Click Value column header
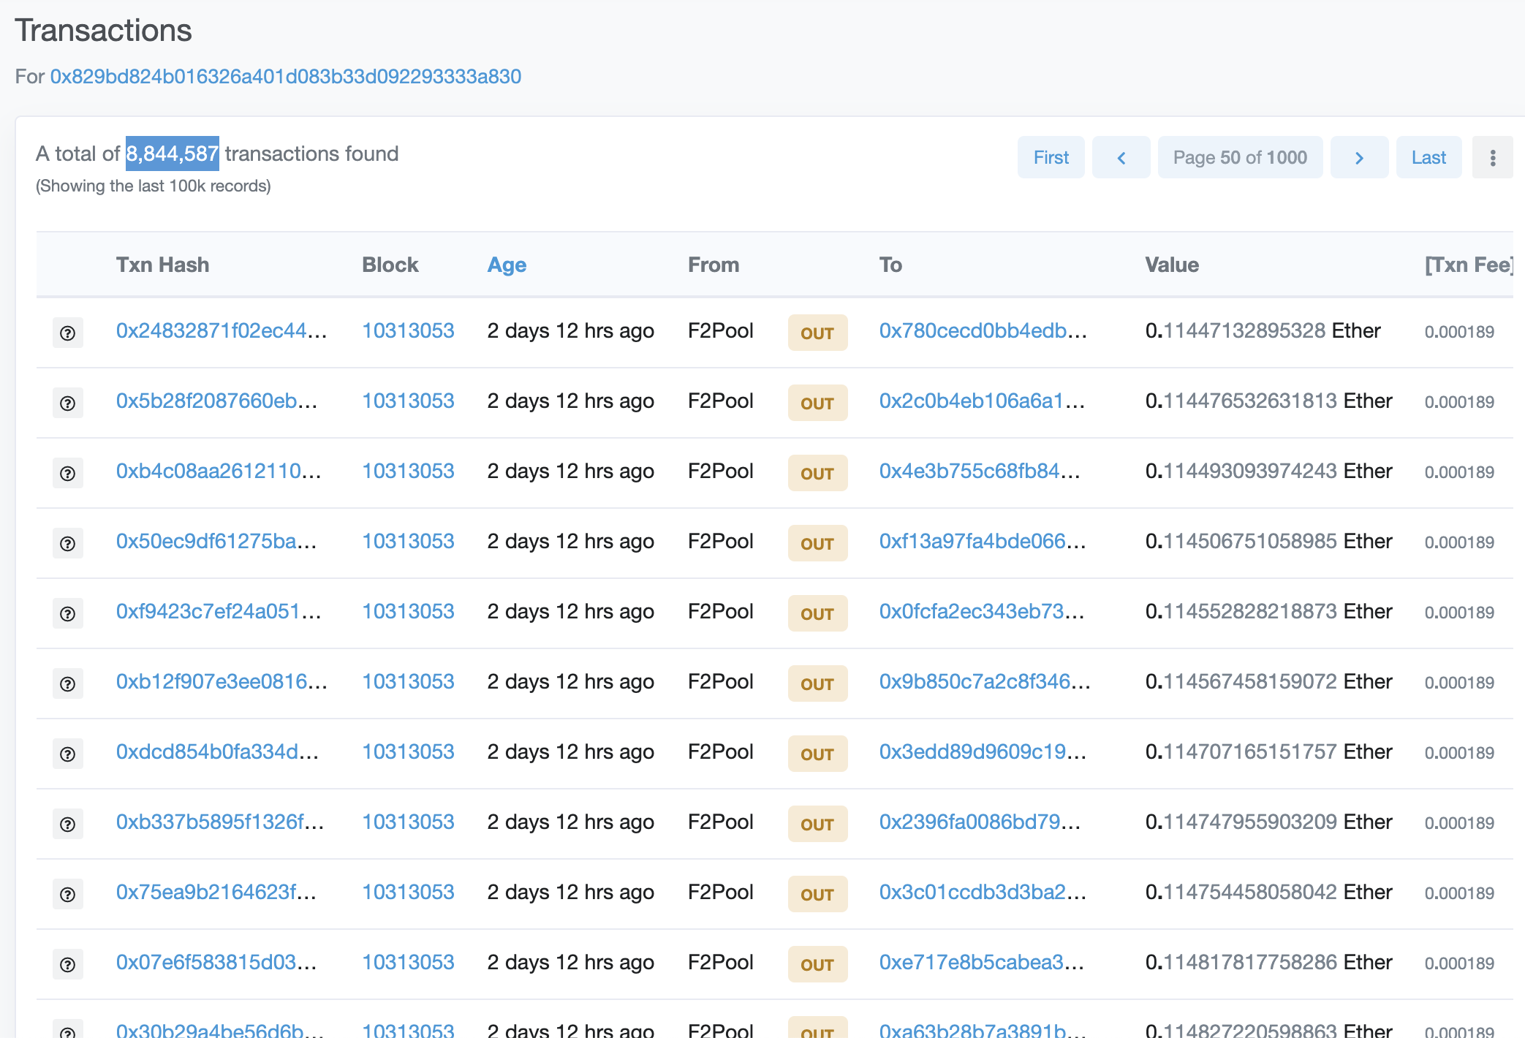1525x1038 pixels. (x=1172, y=265)
